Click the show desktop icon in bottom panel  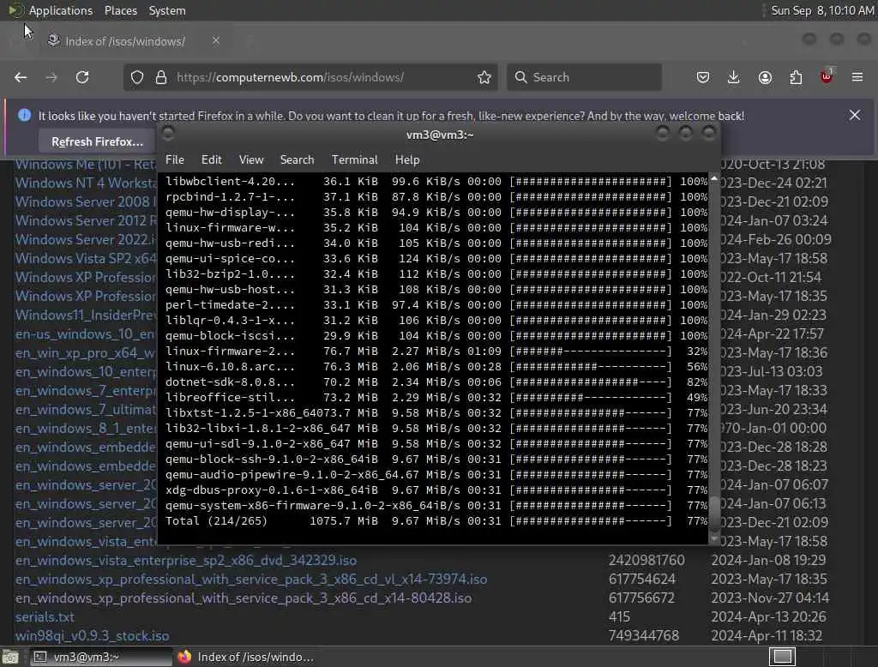pyautogui.click(x=10, y=657)
